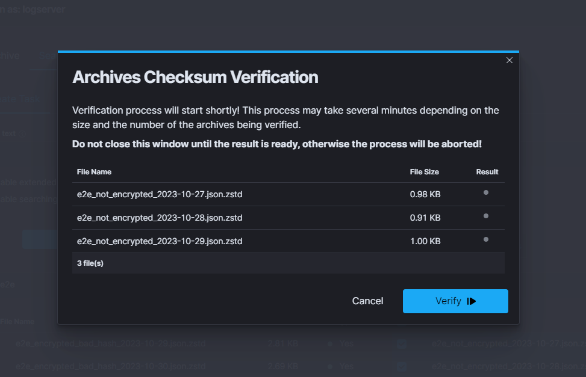Toggle checkbox beside the dimmed 2023-10-29 bad_hash row
The image size is (586, 377).
pos(402,344)
